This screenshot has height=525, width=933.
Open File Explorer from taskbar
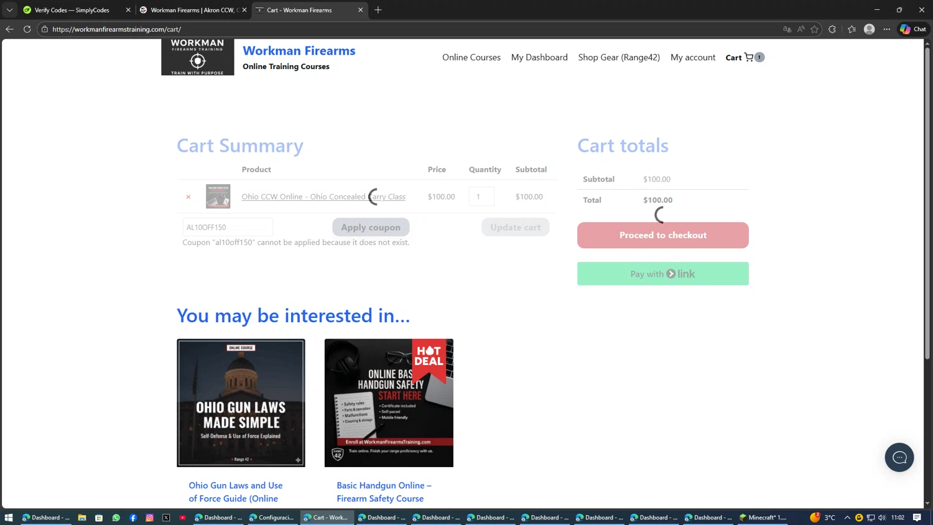[82, 518]
